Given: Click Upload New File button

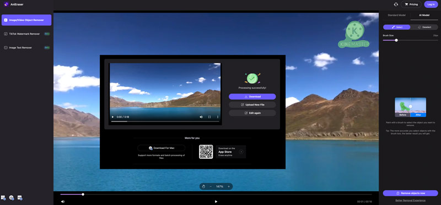Looking at the screenshot, I should tap(252, 104).
